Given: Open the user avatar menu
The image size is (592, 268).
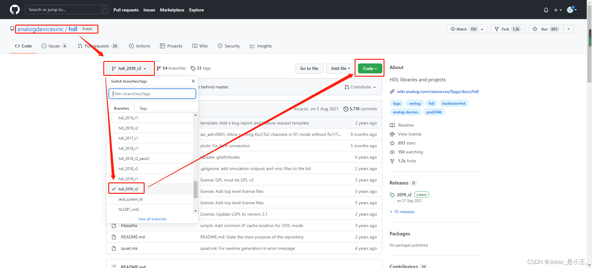Looking at the screenshot, I should tap(572, 10).
